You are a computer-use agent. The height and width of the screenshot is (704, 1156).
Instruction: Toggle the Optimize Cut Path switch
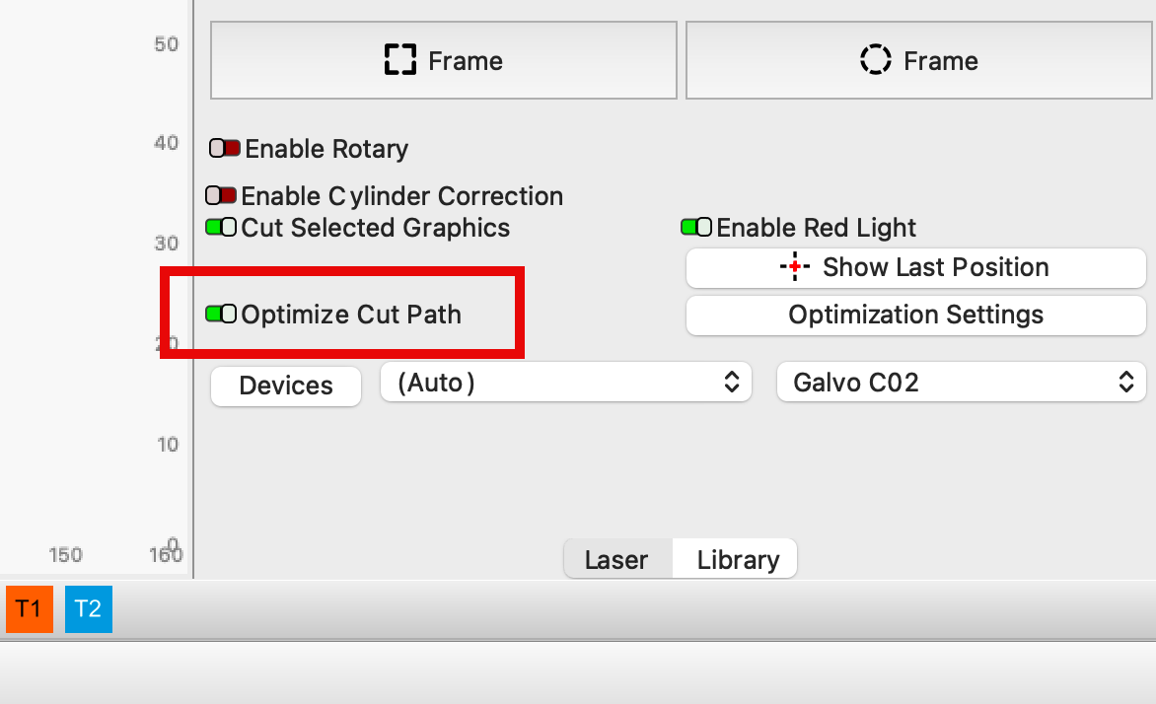(x=221, y=315)
